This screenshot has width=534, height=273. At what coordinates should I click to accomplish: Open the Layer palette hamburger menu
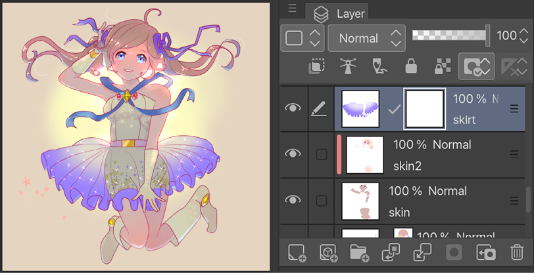(292, 9)
